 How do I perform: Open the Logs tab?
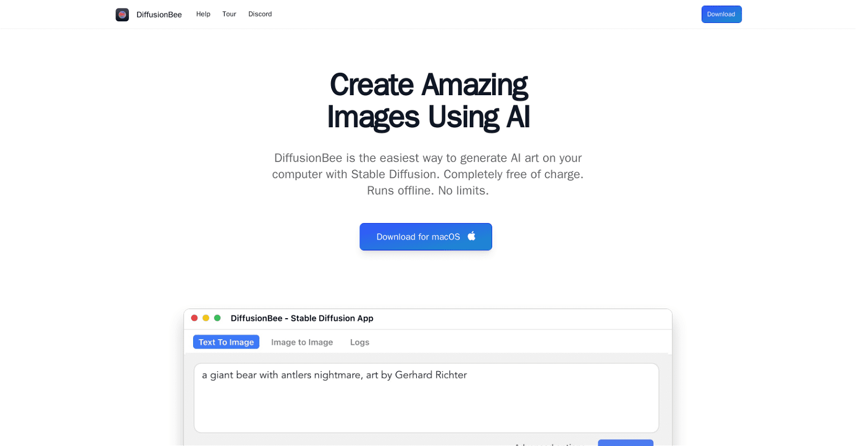360,342
